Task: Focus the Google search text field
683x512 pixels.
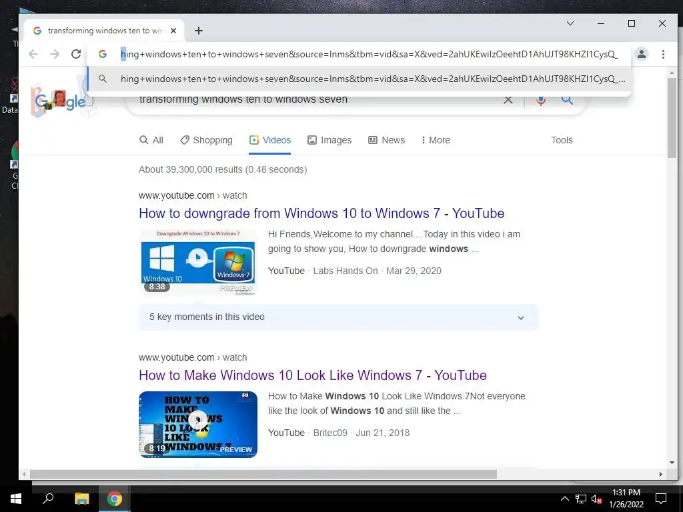Action: point(318,100)
